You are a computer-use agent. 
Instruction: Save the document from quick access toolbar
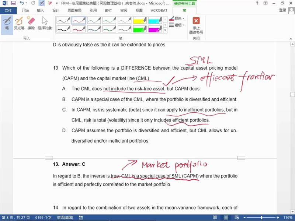(13, 3)
